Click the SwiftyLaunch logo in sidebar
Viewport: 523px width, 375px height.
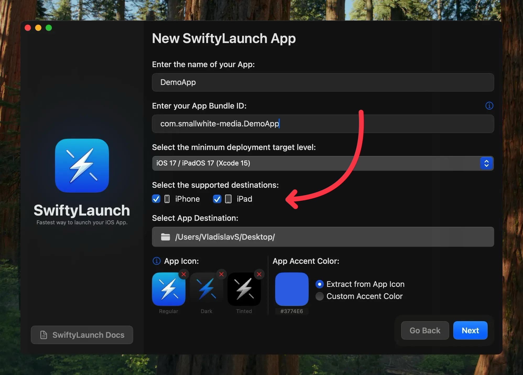tap(82, 166)
